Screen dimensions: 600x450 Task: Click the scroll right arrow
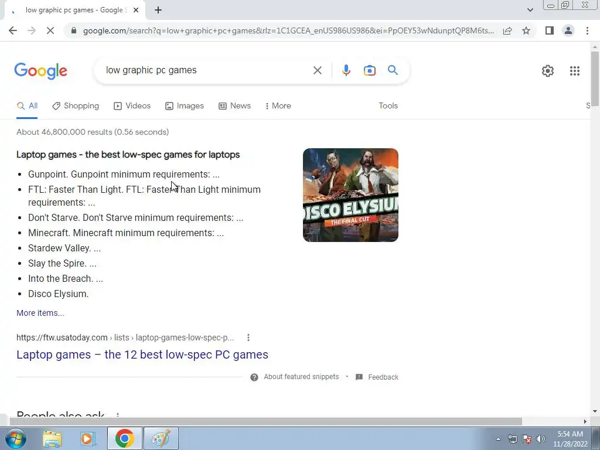pyautogui.click(x=585, y=422)
